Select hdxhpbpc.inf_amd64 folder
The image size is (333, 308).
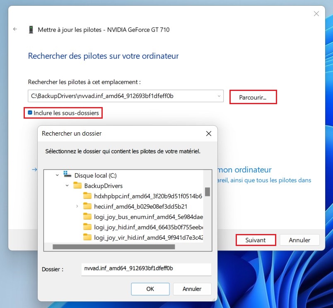point(148,196)
